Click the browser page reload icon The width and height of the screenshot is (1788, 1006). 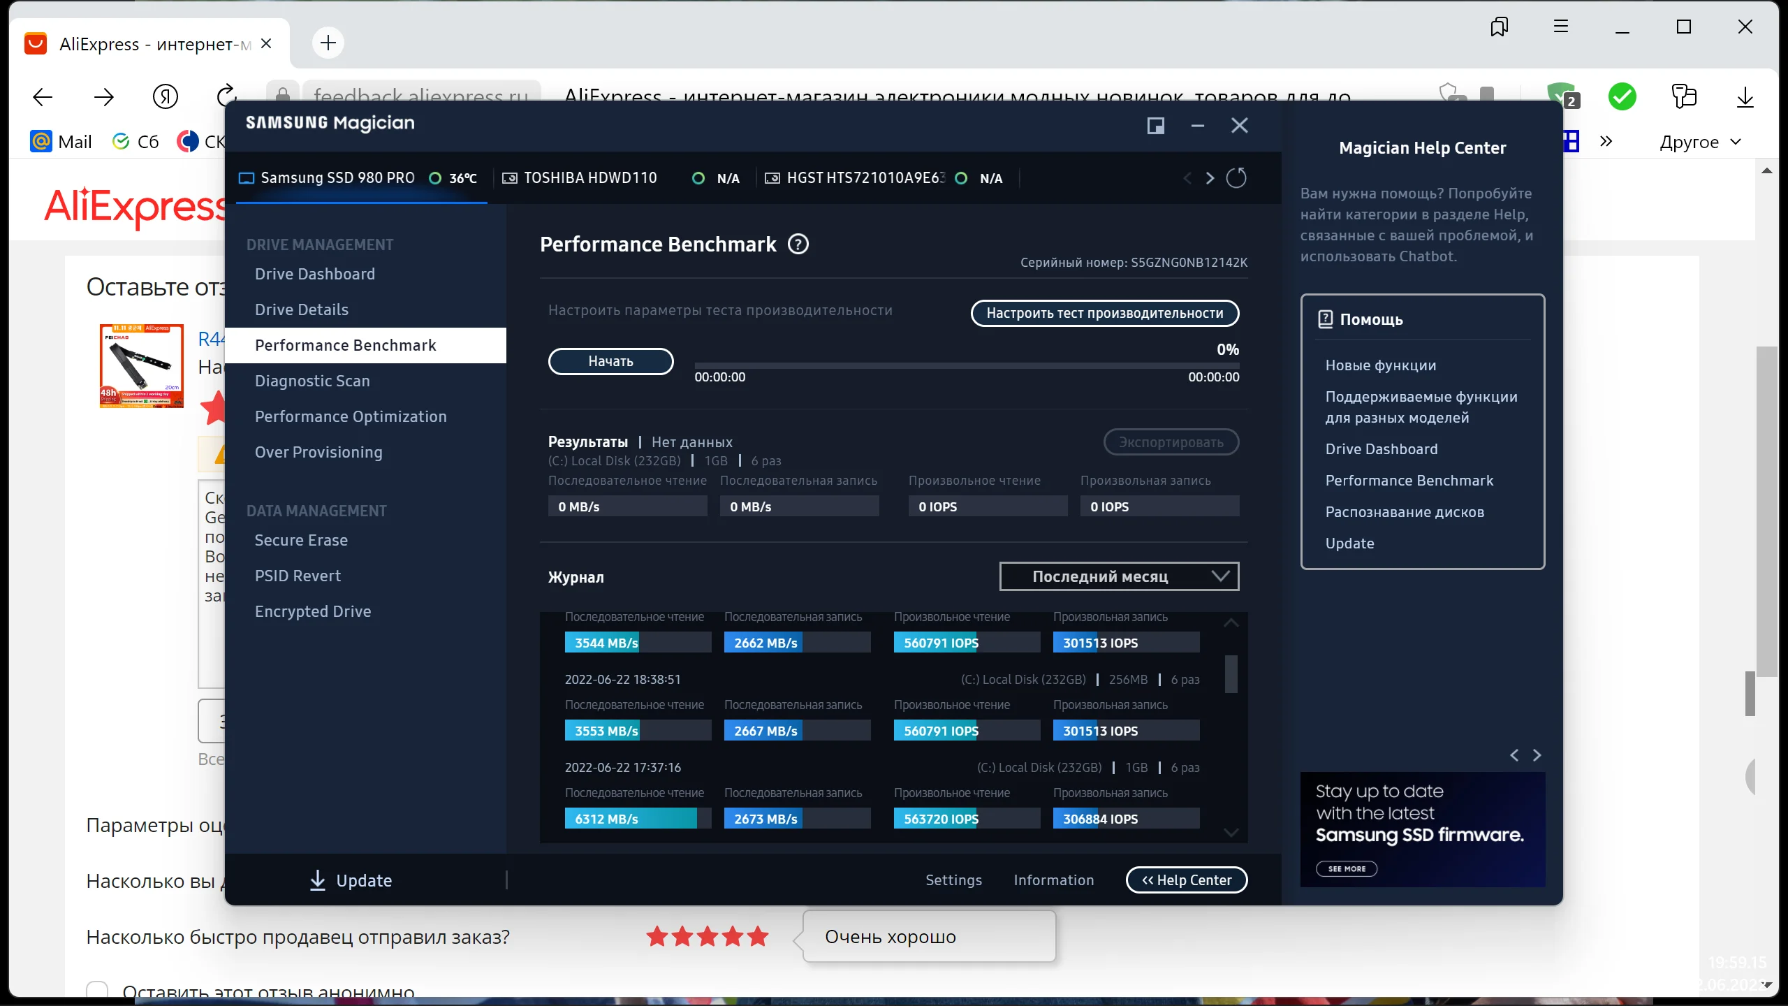(x=226, y=96)
